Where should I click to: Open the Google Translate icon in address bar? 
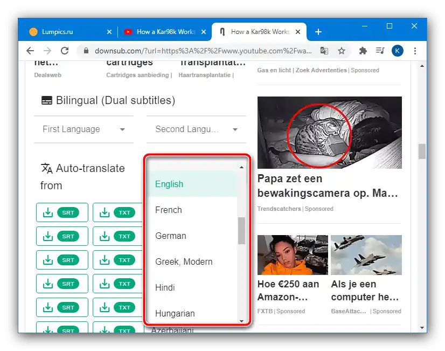(x=324, y=51)
